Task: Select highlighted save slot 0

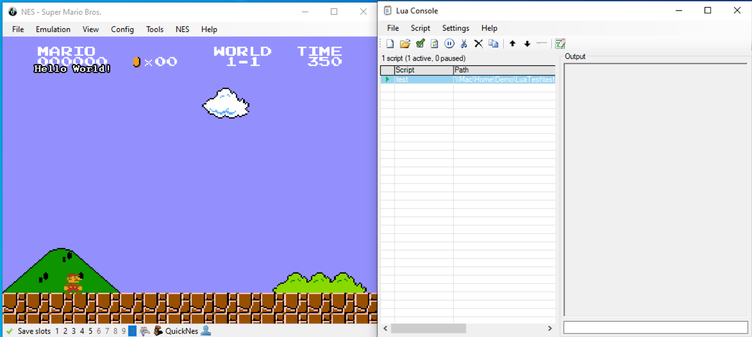Action: point(132,331)
